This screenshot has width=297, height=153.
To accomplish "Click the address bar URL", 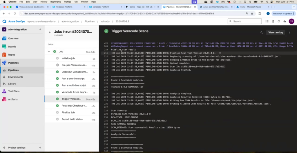I will 119,14.
